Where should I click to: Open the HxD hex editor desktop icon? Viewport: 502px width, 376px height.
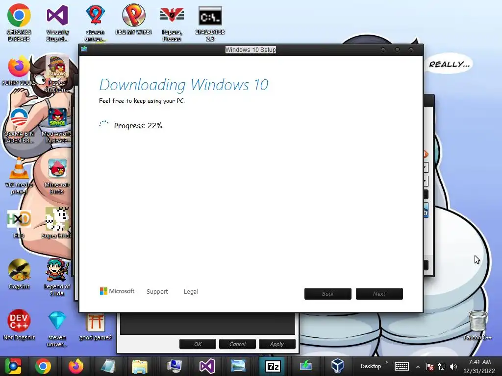coord(19,224)
